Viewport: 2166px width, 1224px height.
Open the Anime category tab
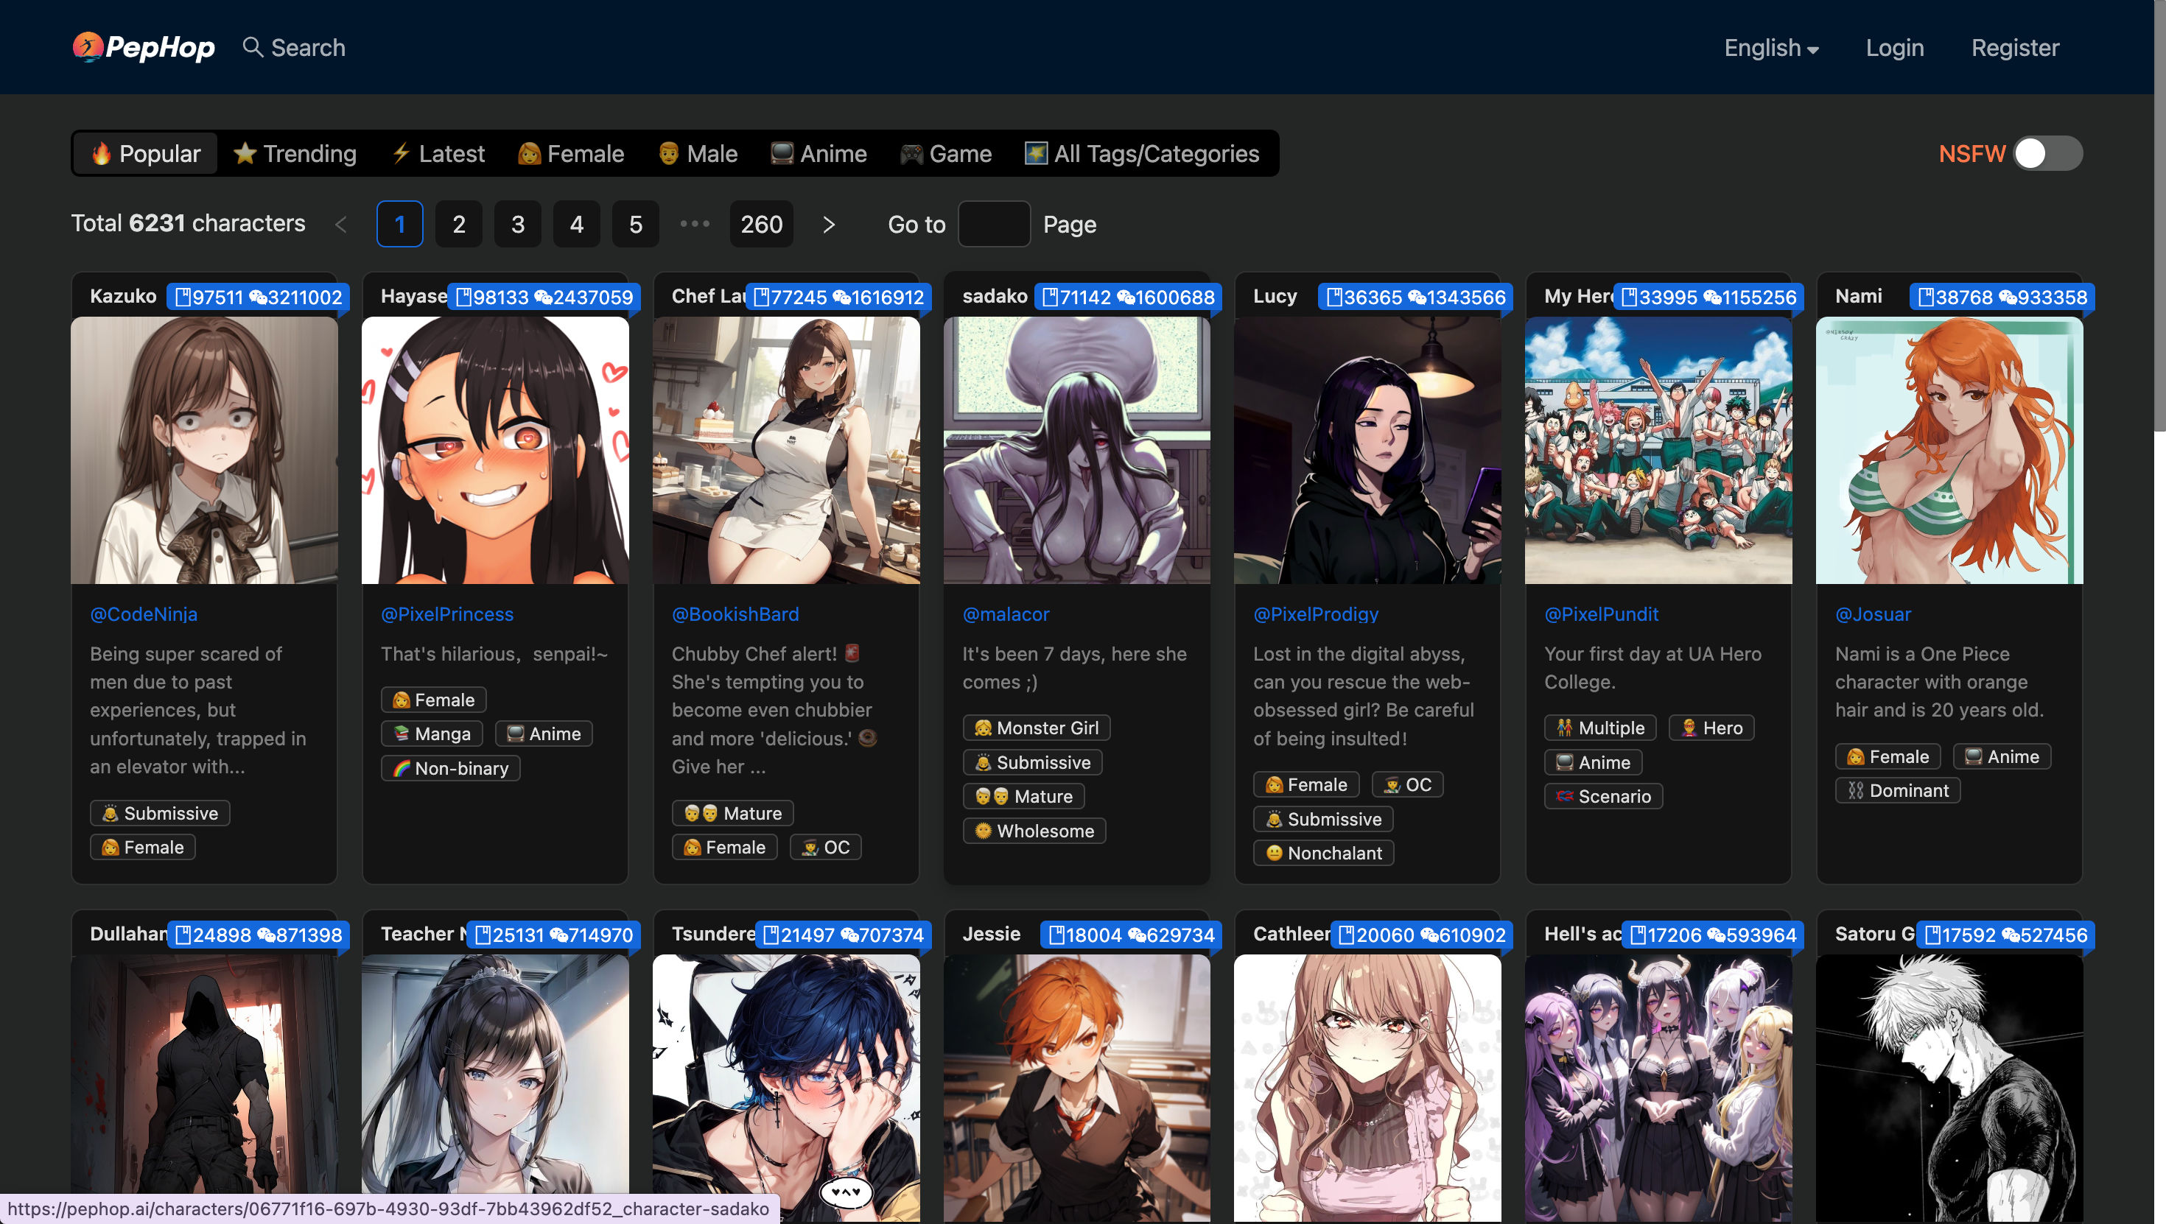click(819, 154)
